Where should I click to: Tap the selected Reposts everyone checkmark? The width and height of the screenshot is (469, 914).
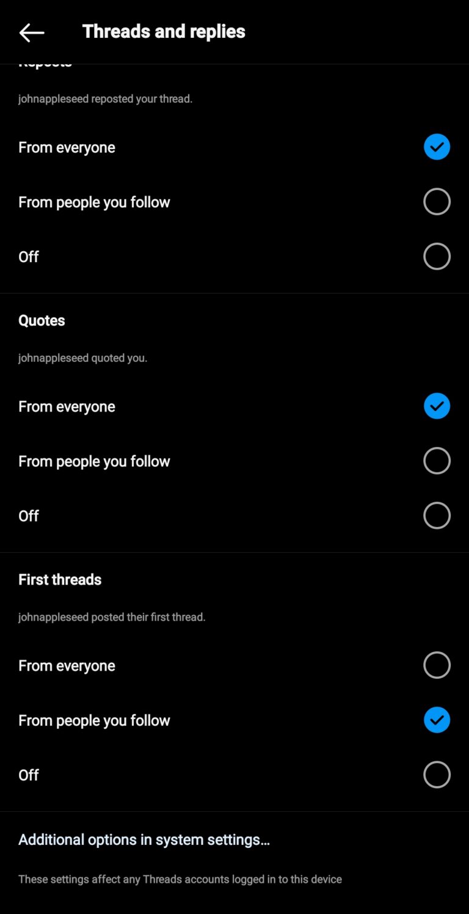[437, 147]
